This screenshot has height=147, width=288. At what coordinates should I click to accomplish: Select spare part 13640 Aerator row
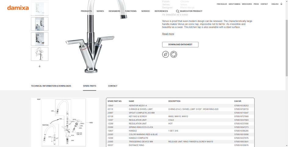click(x=180, y=106)
